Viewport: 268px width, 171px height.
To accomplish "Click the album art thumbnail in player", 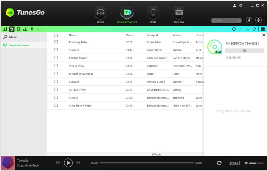I will coord(8,163).
